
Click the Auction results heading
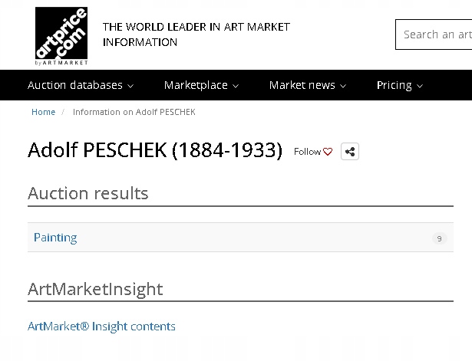pyautogui.click(x=88, y=193)
